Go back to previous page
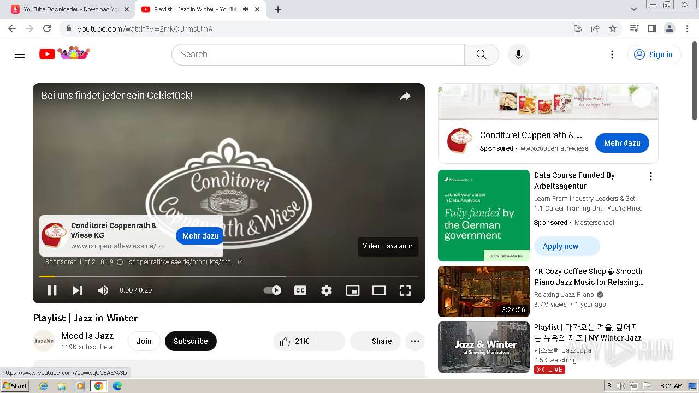 pyautogui.click(x=12, y=28)
